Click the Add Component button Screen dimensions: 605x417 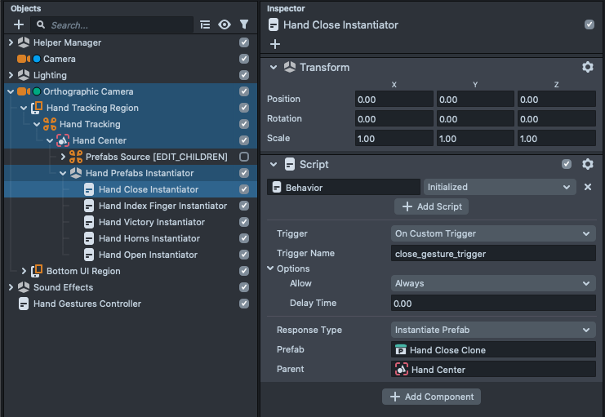pos(431,397)
